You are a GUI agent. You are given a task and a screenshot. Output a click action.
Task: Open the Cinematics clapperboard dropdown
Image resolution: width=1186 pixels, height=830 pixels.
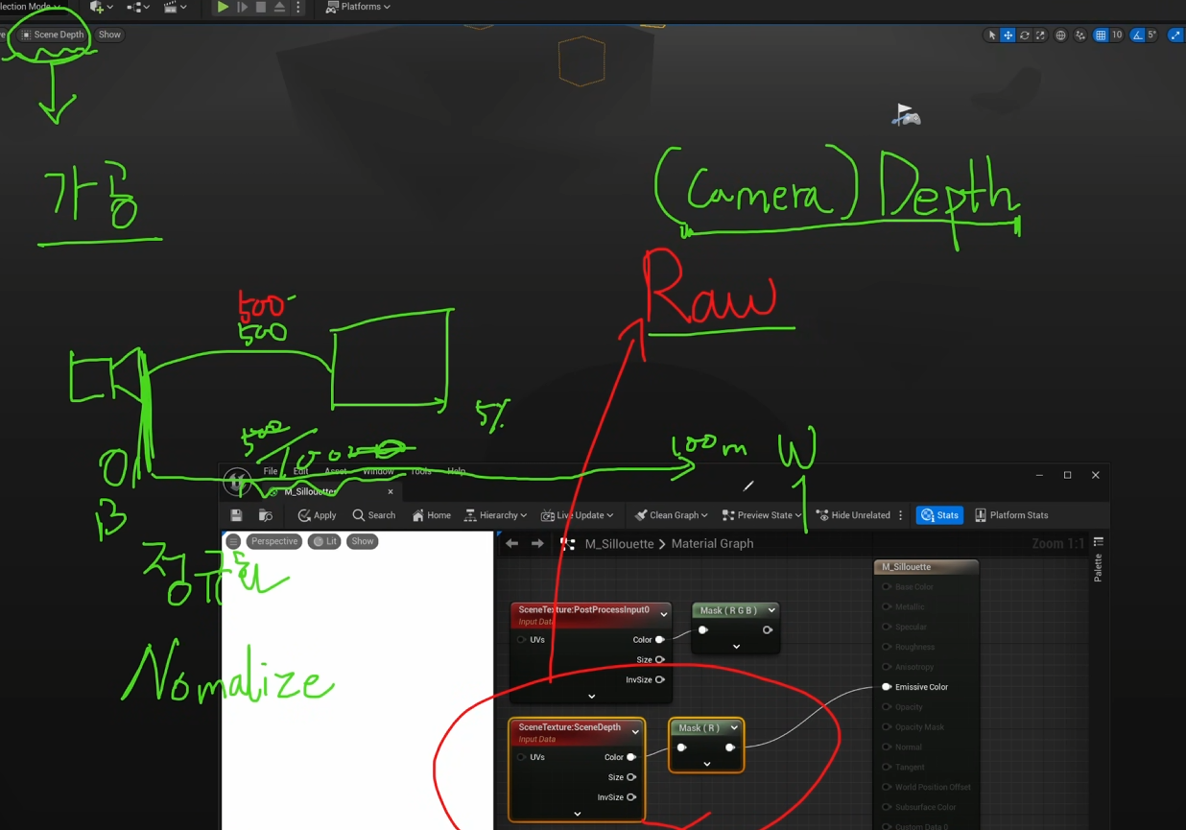[175, 7]
